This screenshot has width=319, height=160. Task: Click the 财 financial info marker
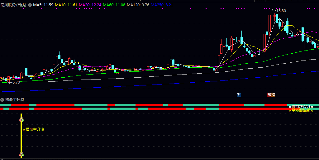click(x=239, y=95)
